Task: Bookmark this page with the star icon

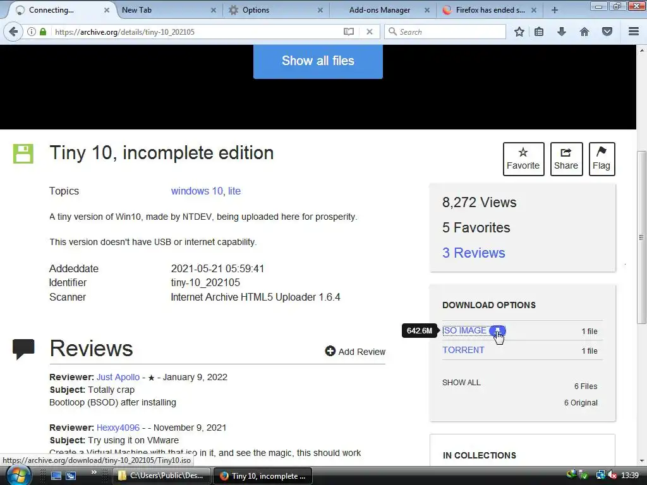Action: point(519,32)
